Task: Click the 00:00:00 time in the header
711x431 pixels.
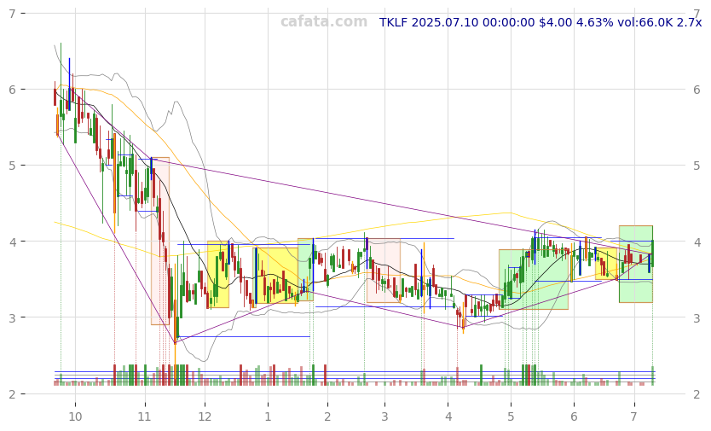Action: 509,22
